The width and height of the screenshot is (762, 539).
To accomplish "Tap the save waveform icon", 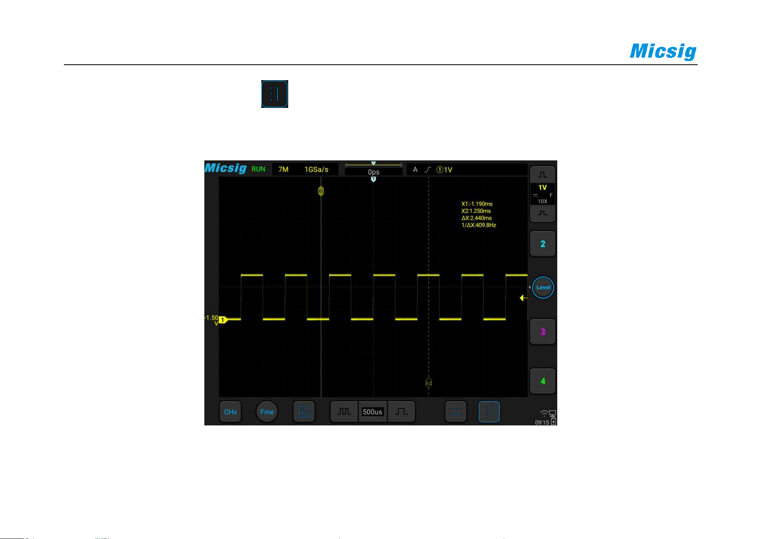I will pos(304,412).
